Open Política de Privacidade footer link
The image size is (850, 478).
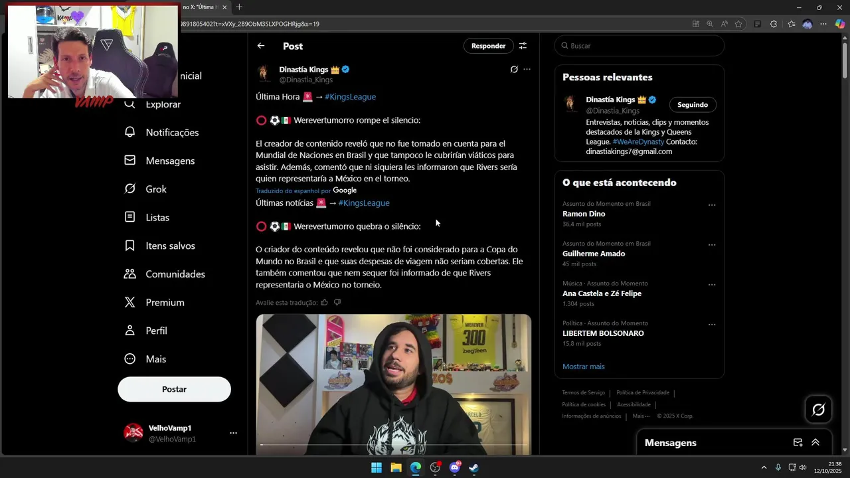click(x=643, y=392)
